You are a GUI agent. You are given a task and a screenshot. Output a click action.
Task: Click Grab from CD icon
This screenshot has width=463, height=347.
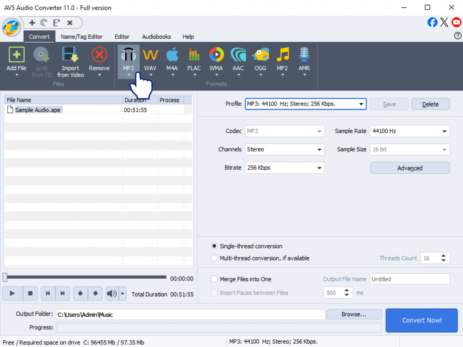pos(41,55)
